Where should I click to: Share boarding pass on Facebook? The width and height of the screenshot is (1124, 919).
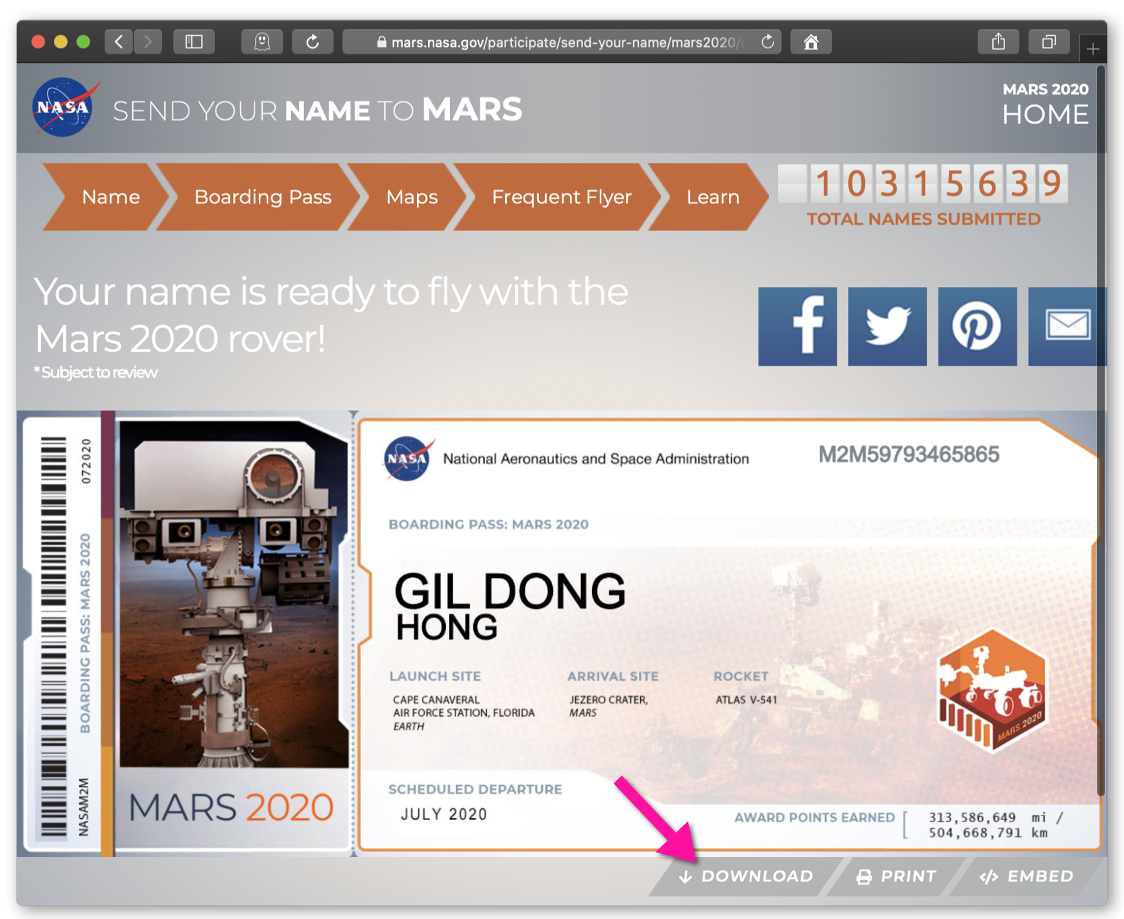(x=797, y=327)
